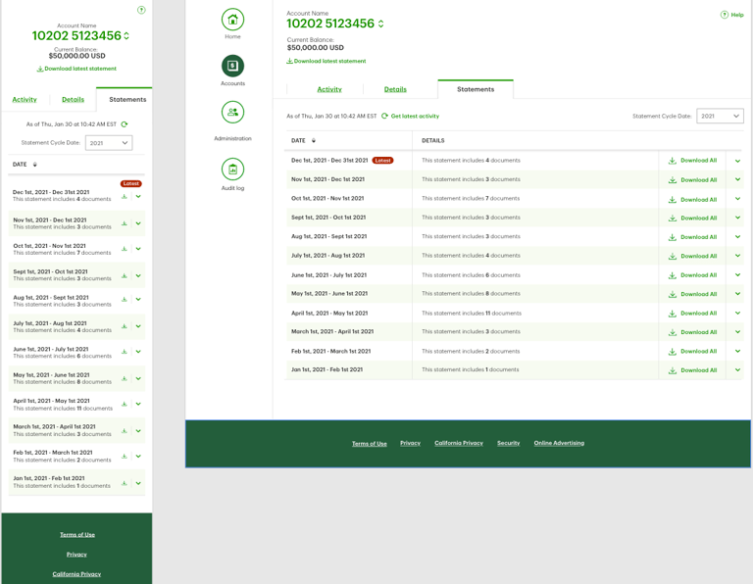Open the Accounts navigation icon
The image size is (753, 584).
[232, 66]
